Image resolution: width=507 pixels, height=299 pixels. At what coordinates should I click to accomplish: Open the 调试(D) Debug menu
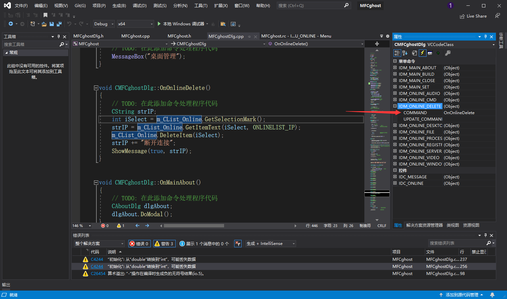point(139,6)
